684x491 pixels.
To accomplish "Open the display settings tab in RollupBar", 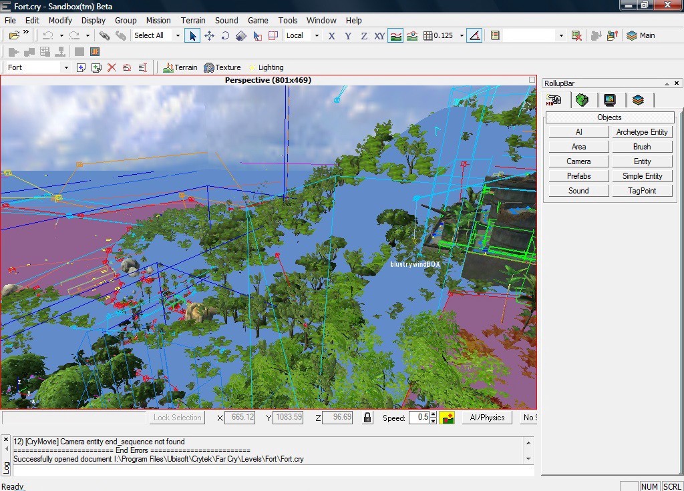I will pos(610,100).
